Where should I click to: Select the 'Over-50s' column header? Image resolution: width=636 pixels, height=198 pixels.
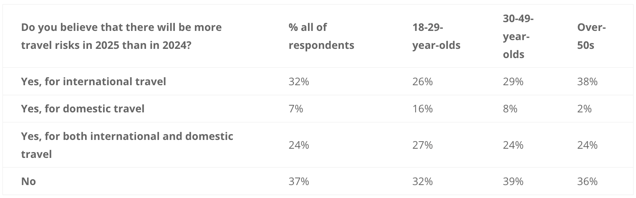591,36
